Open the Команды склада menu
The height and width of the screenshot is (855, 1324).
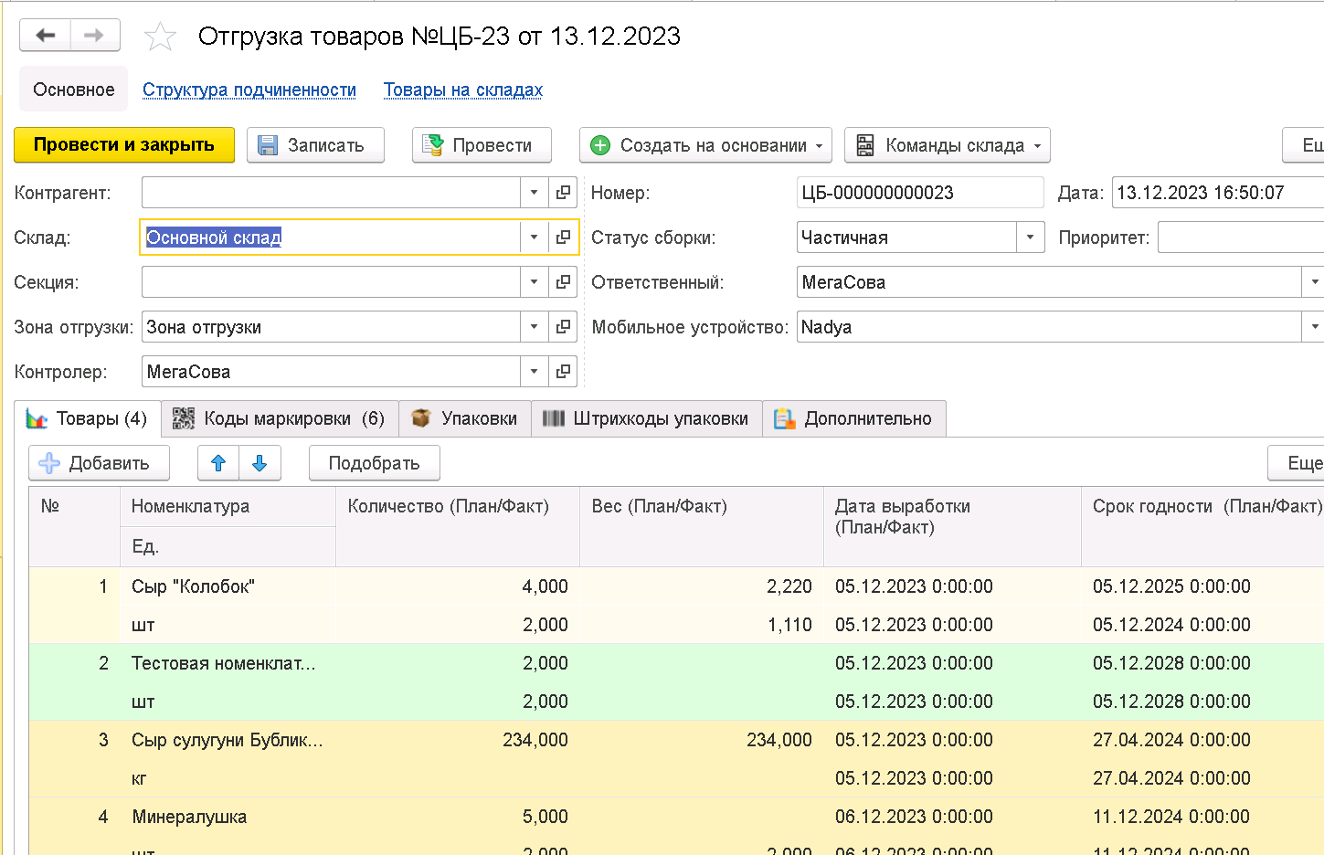click(948, 145)
